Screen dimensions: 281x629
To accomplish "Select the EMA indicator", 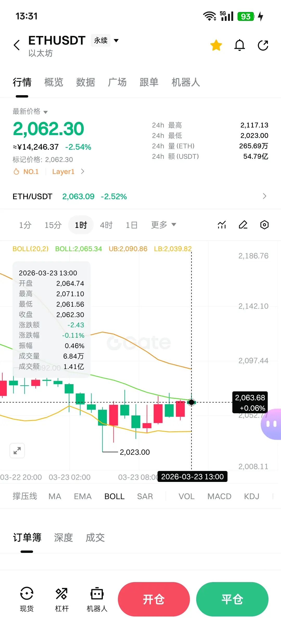I will (x=83, y=496).
